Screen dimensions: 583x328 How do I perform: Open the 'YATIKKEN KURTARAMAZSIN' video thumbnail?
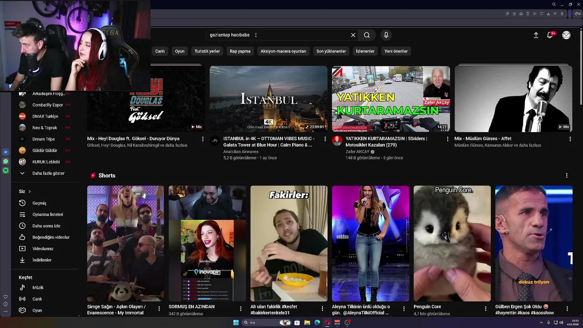(391, 99)
